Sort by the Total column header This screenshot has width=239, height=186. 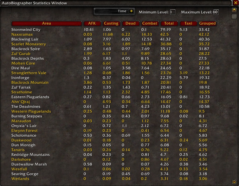pyautogui.click(x=169, y=24)
